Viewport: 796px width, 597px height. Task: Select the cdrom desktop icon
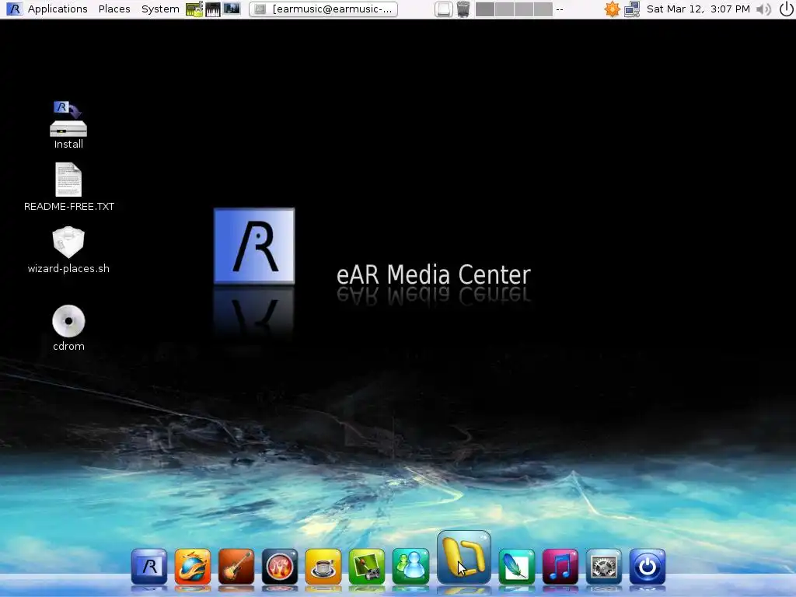pyautogui.click(x=68, y=328)
